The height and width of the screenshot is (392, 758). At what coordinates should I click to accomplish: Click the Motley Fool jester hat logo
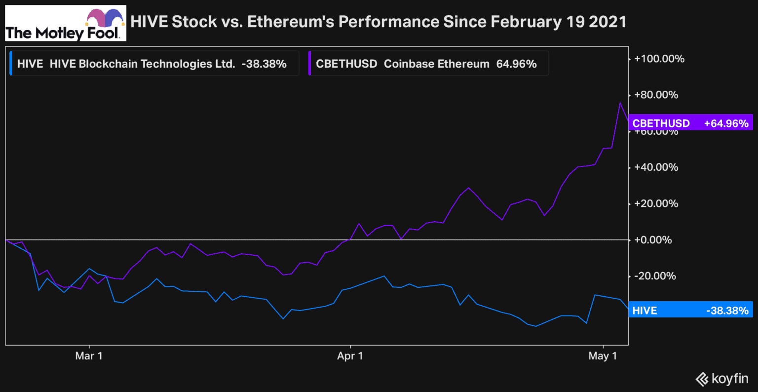click(105, 17)
